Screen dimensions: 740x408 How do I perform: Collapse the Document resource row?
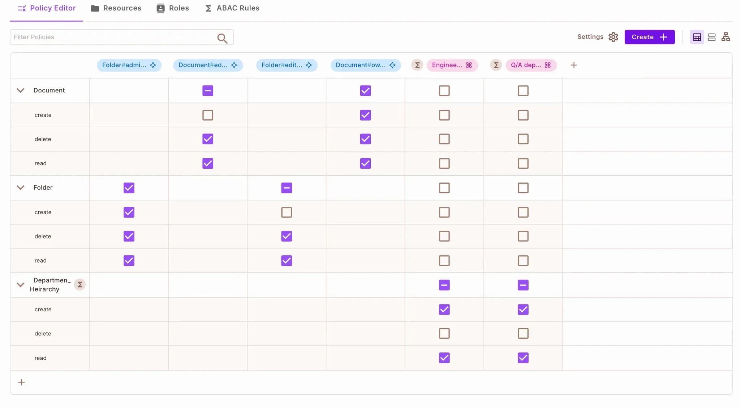(21, 91)
